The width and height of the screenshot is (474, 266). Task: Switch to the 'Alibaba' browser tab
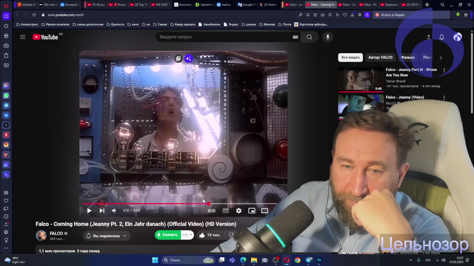[27, 5]
